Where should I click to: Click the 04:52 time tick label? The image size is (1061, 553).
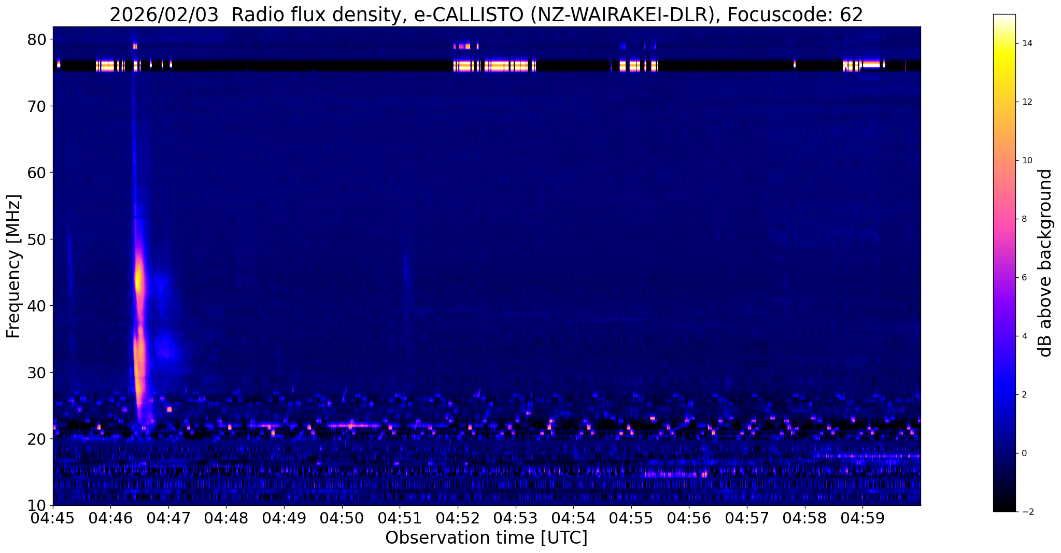(457, 518)
